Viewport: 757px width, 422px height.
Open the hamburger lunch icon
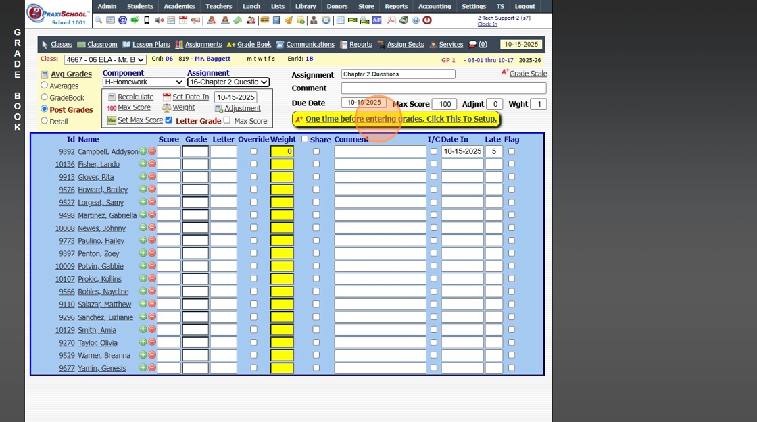click(264, 20)
